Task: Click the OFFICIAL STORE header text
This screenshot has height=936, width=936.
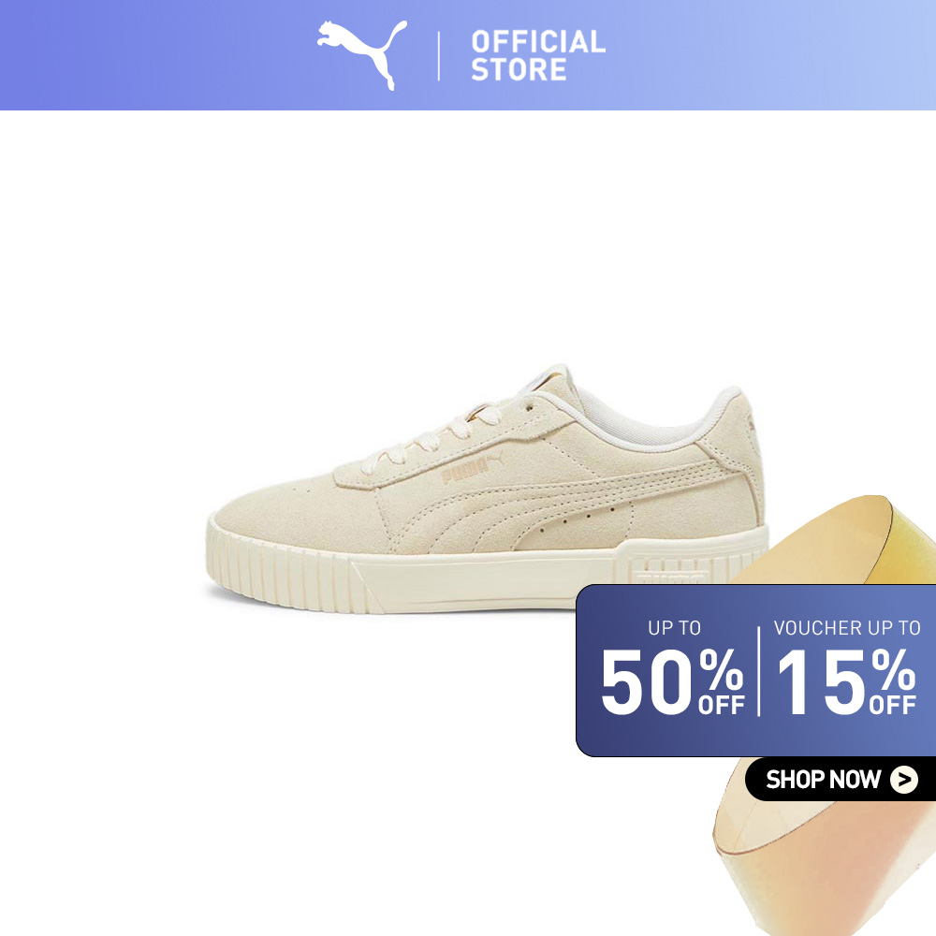Action: tap(538, 55)
